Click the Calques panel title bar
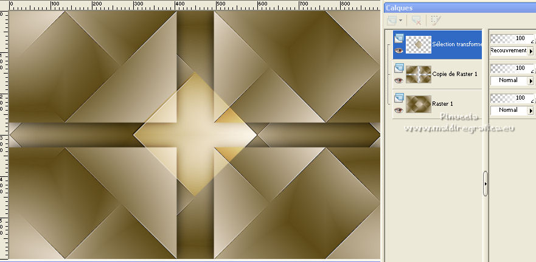536x262 pixels. point(460,8)
